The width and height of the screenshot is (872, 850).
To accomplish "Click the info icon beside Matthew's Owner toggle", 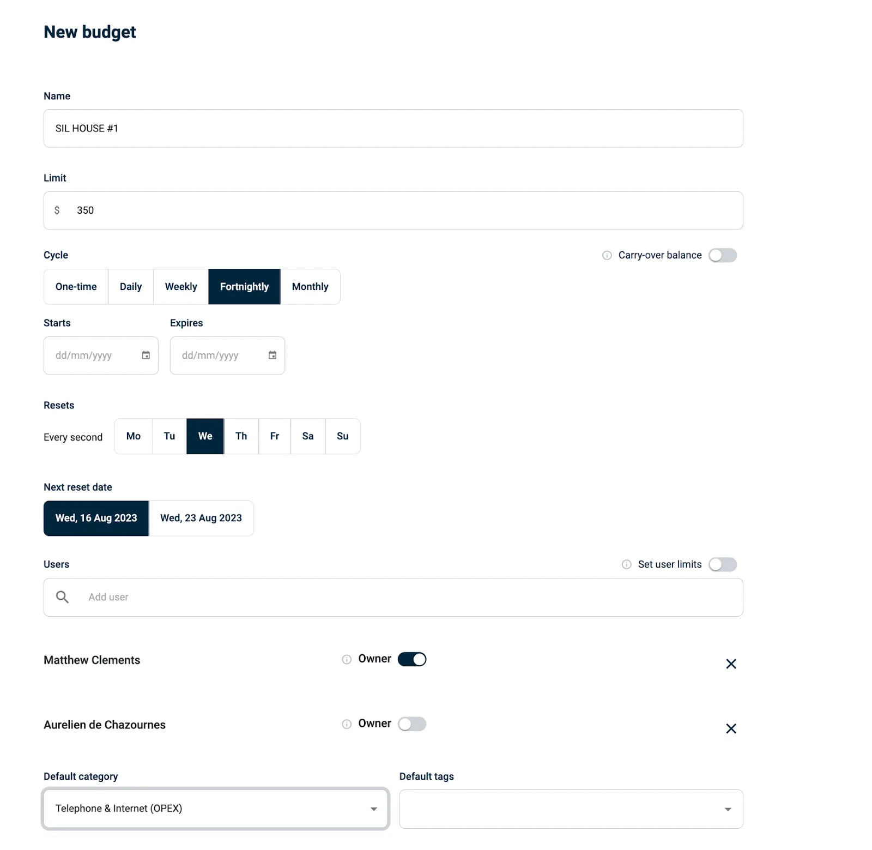I will pos(346,659).
